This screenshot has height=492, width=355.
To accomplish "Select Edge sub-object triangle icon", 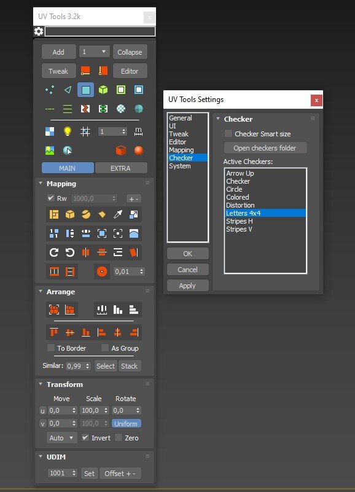I will coord(68,90).
